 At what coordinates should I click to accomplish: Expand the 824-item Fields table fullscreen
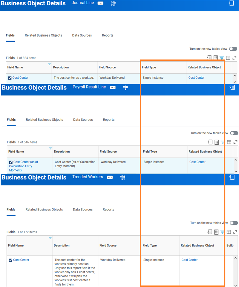(x=235, y=58)
